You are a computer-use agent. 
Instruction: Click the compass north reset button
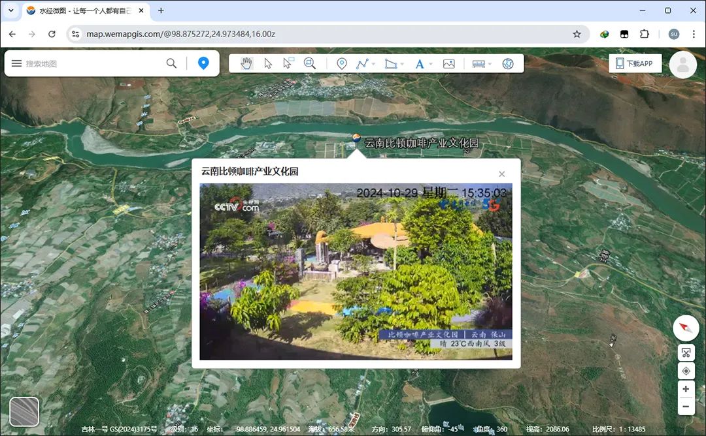tap(686, 328)
